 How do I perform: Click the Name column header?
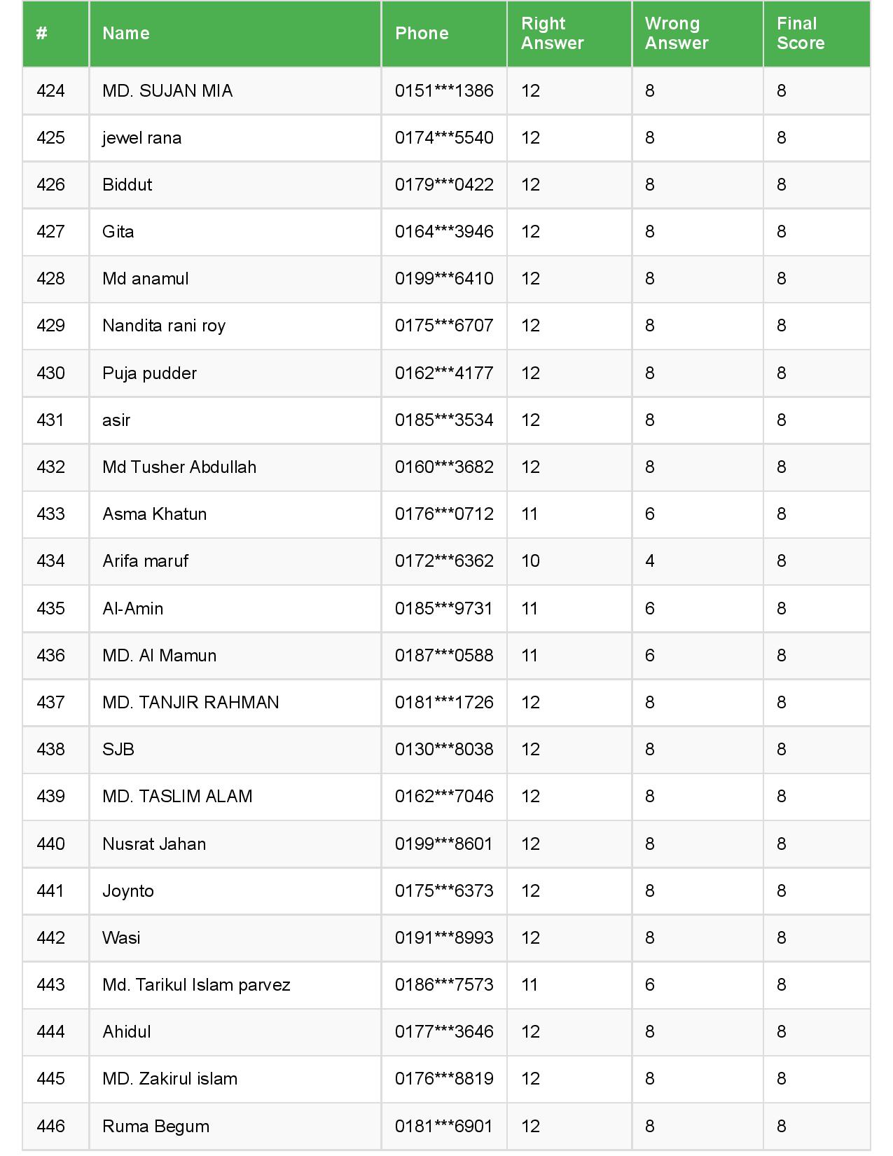pos(126,34)
